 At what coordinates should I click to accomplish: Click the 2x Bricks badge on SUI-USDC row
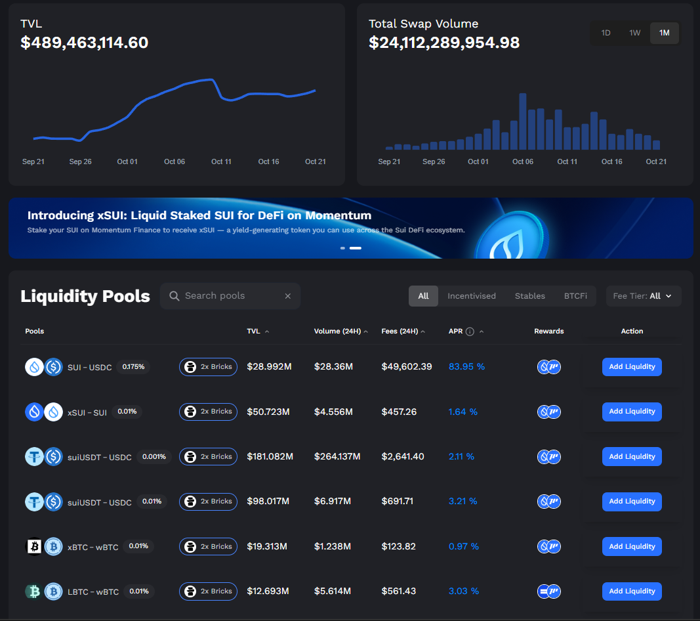208,367
